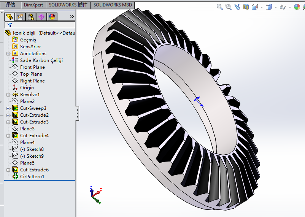Select the Annotations item
Screen dimensions: 305x217
click(x=33, y=54)
